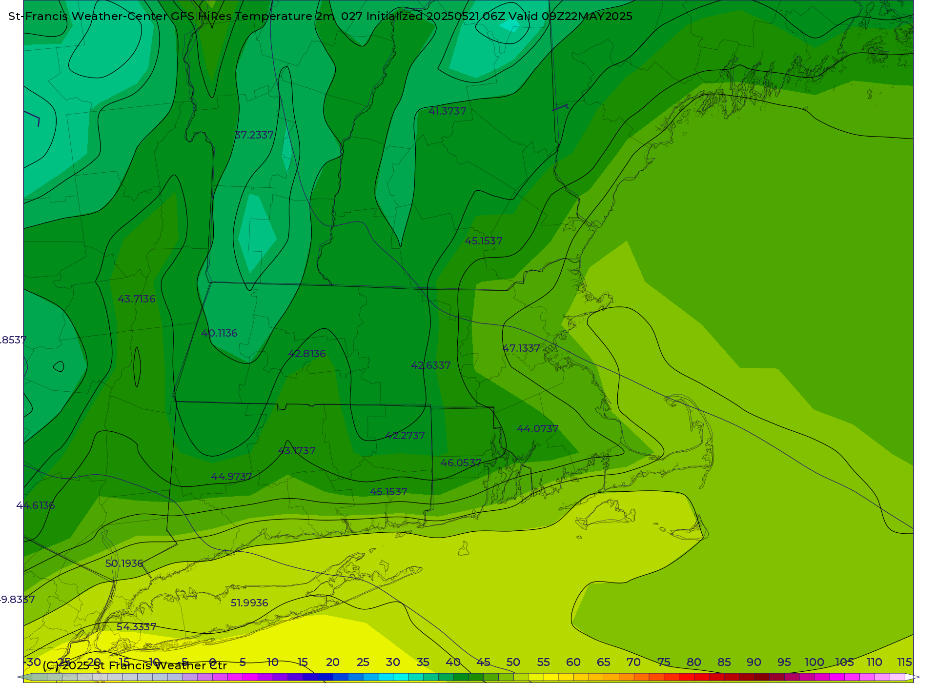Click the white arrow tip ending colorbar right
The image size is (937, 683).
[912, 677]
